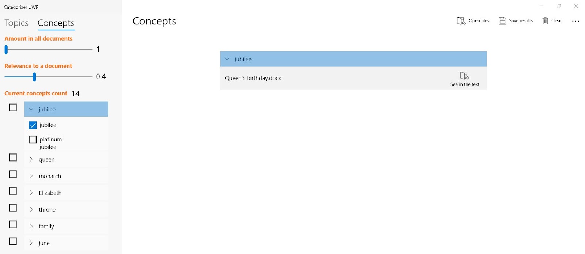Collapse the jubilee concept in the sidebar
Viewport: 585px width, 254px height.
pos(31,109)
